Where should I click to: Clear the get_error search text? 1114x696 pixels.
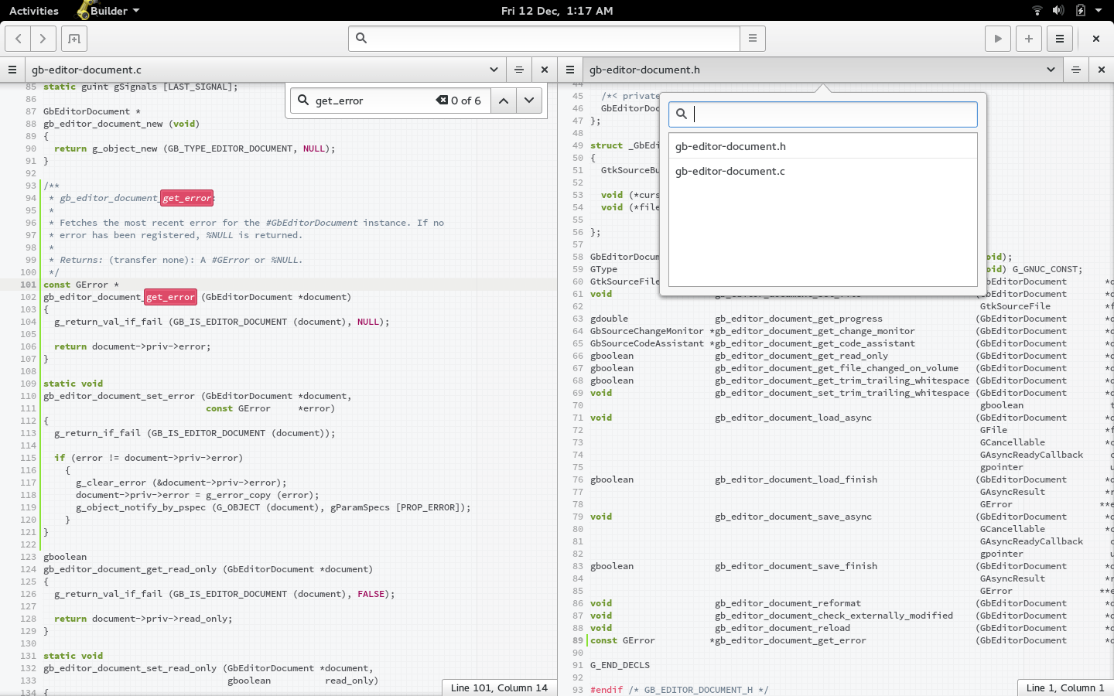440,100
